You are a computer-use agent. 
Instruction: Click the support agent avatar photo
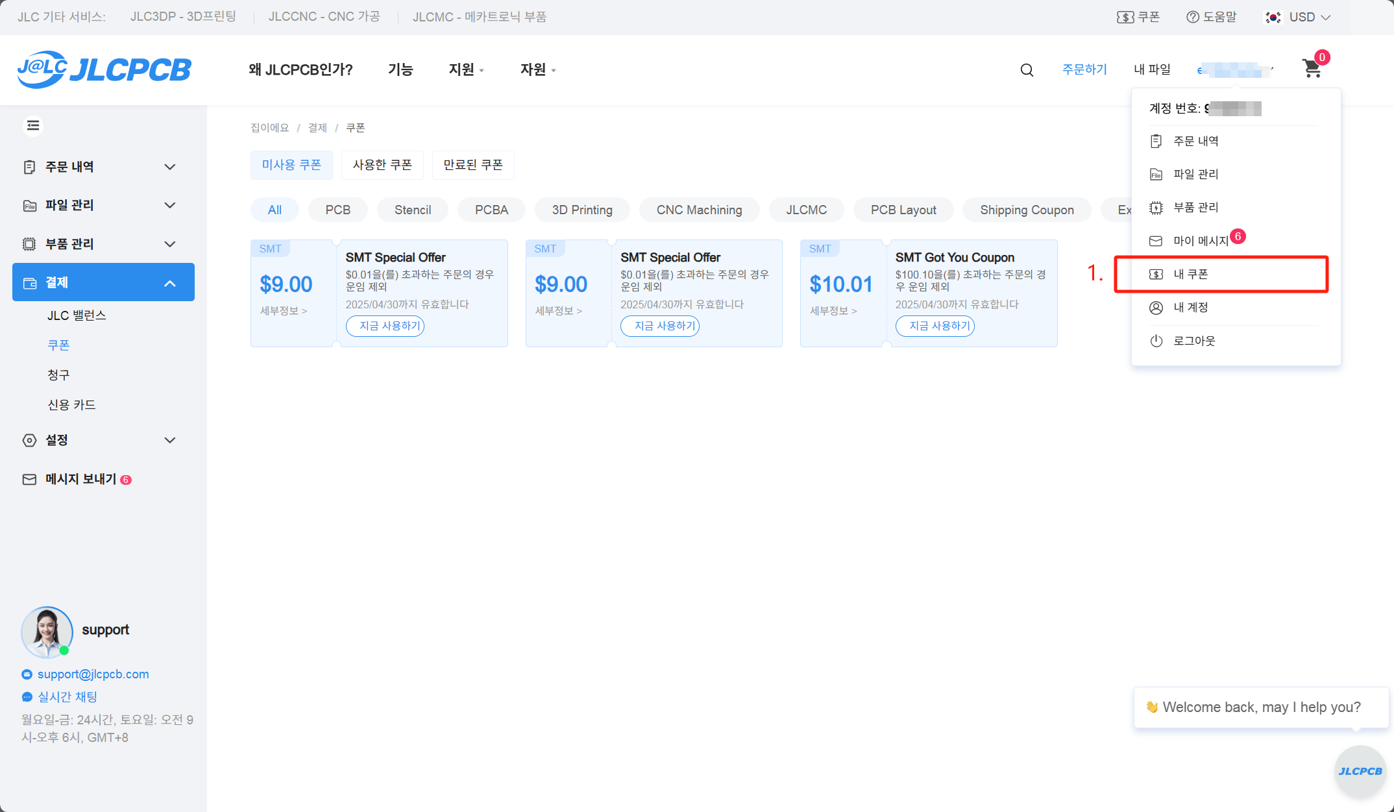click(47, 632)
